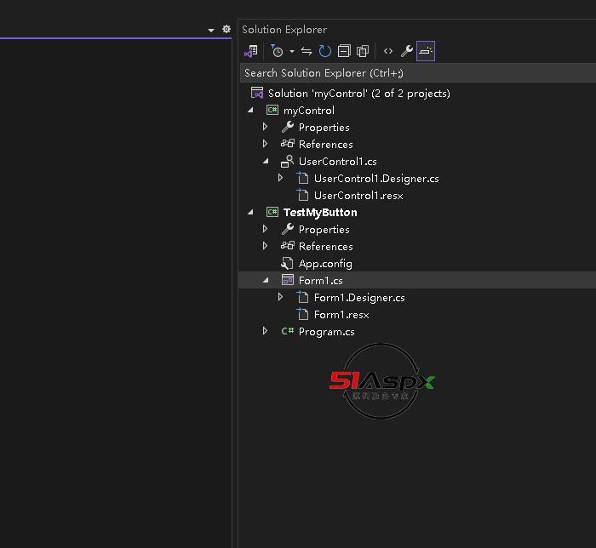Open Properties via the wrench toolbar icon

[407, 51]
